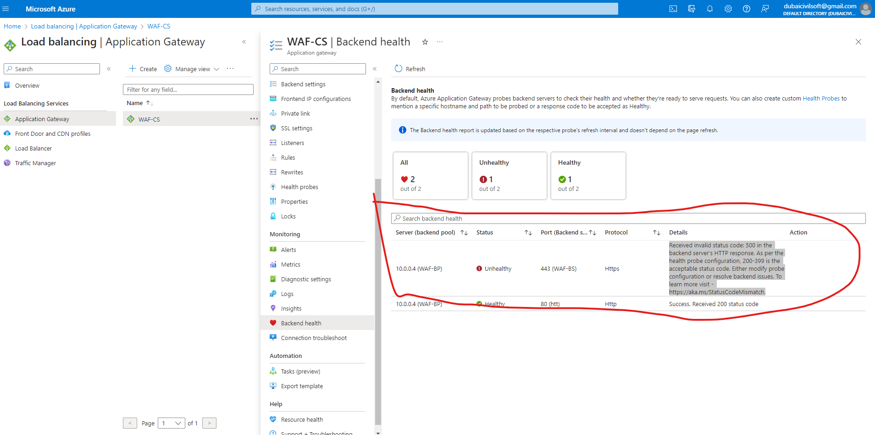Collapse the left services menu

pyautogui.click(x=109, y=69)
